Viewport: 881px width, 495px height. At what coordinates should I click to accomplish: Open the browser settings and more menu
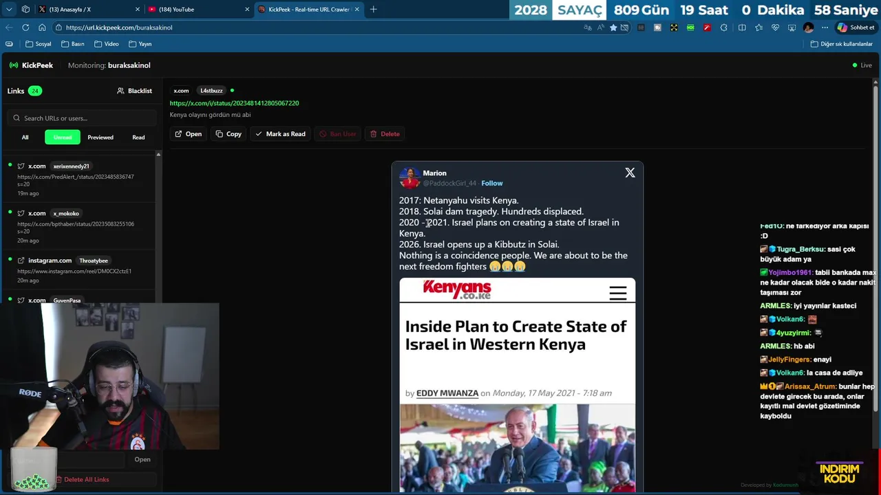[825, 27]
